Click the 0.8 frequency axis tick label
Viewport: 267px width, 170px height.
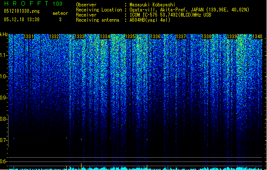pyautogui.click(x=4, y=119)
